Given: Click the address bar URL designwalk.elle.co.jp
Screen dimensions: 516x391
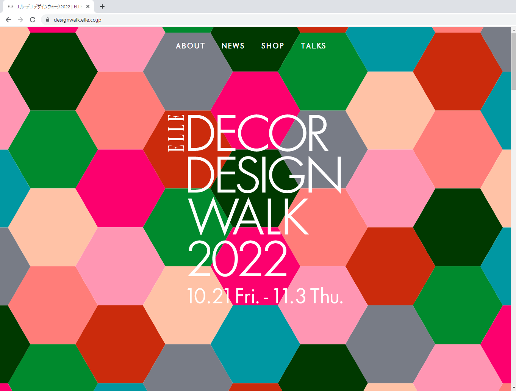Looking at the screenshot, I should tap(78, 20).
